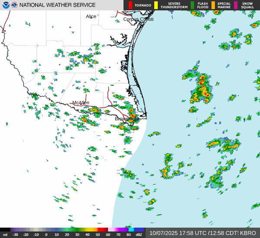
Task: Click the red Tornado legend swatch
Action: click(x=130, y=5)
